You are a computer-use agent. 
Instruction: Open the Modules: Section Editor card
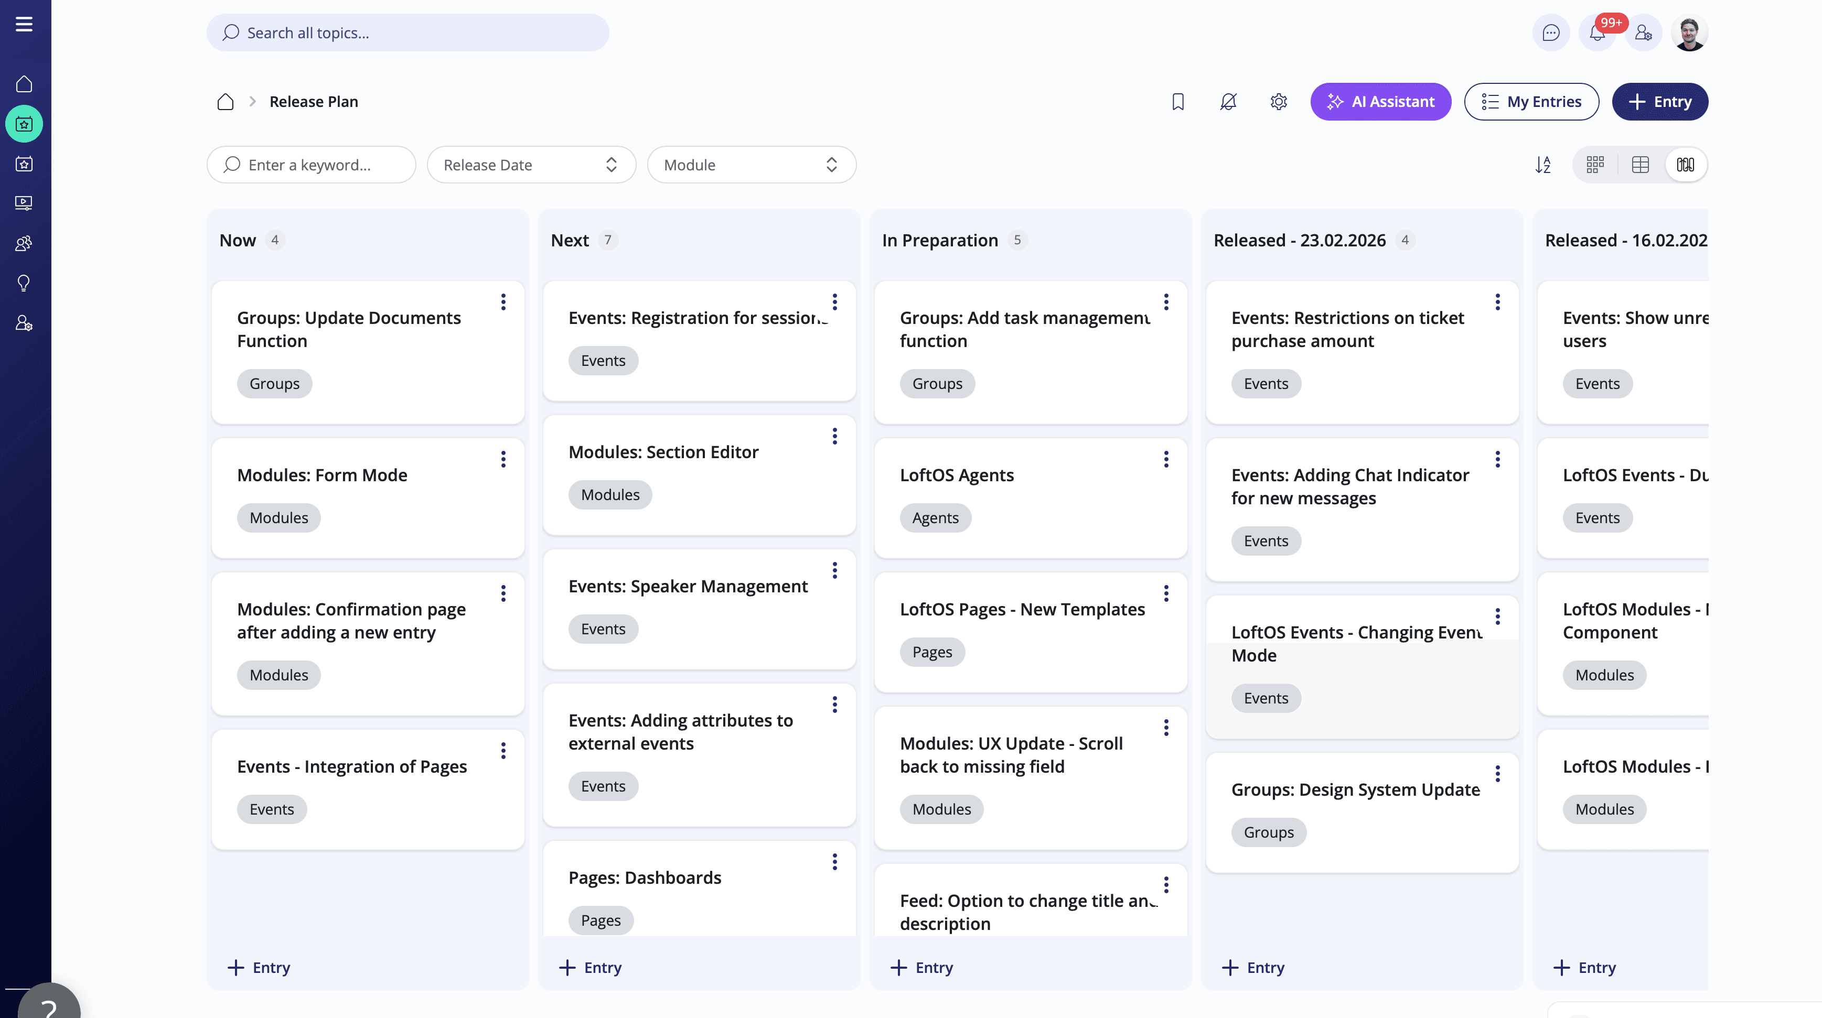pyautogui.click(x=663, y=452)
